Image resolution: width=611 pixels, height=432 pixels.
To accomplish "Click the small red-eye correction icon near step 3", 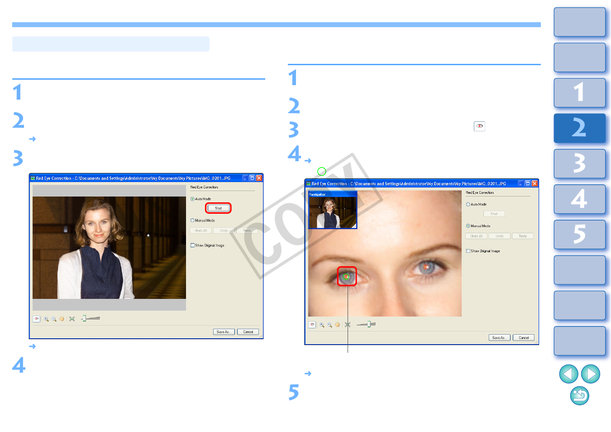I will coord(480,126).
